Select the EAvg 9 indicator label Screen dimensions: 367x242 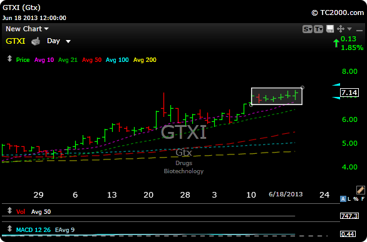click(65, 230)
